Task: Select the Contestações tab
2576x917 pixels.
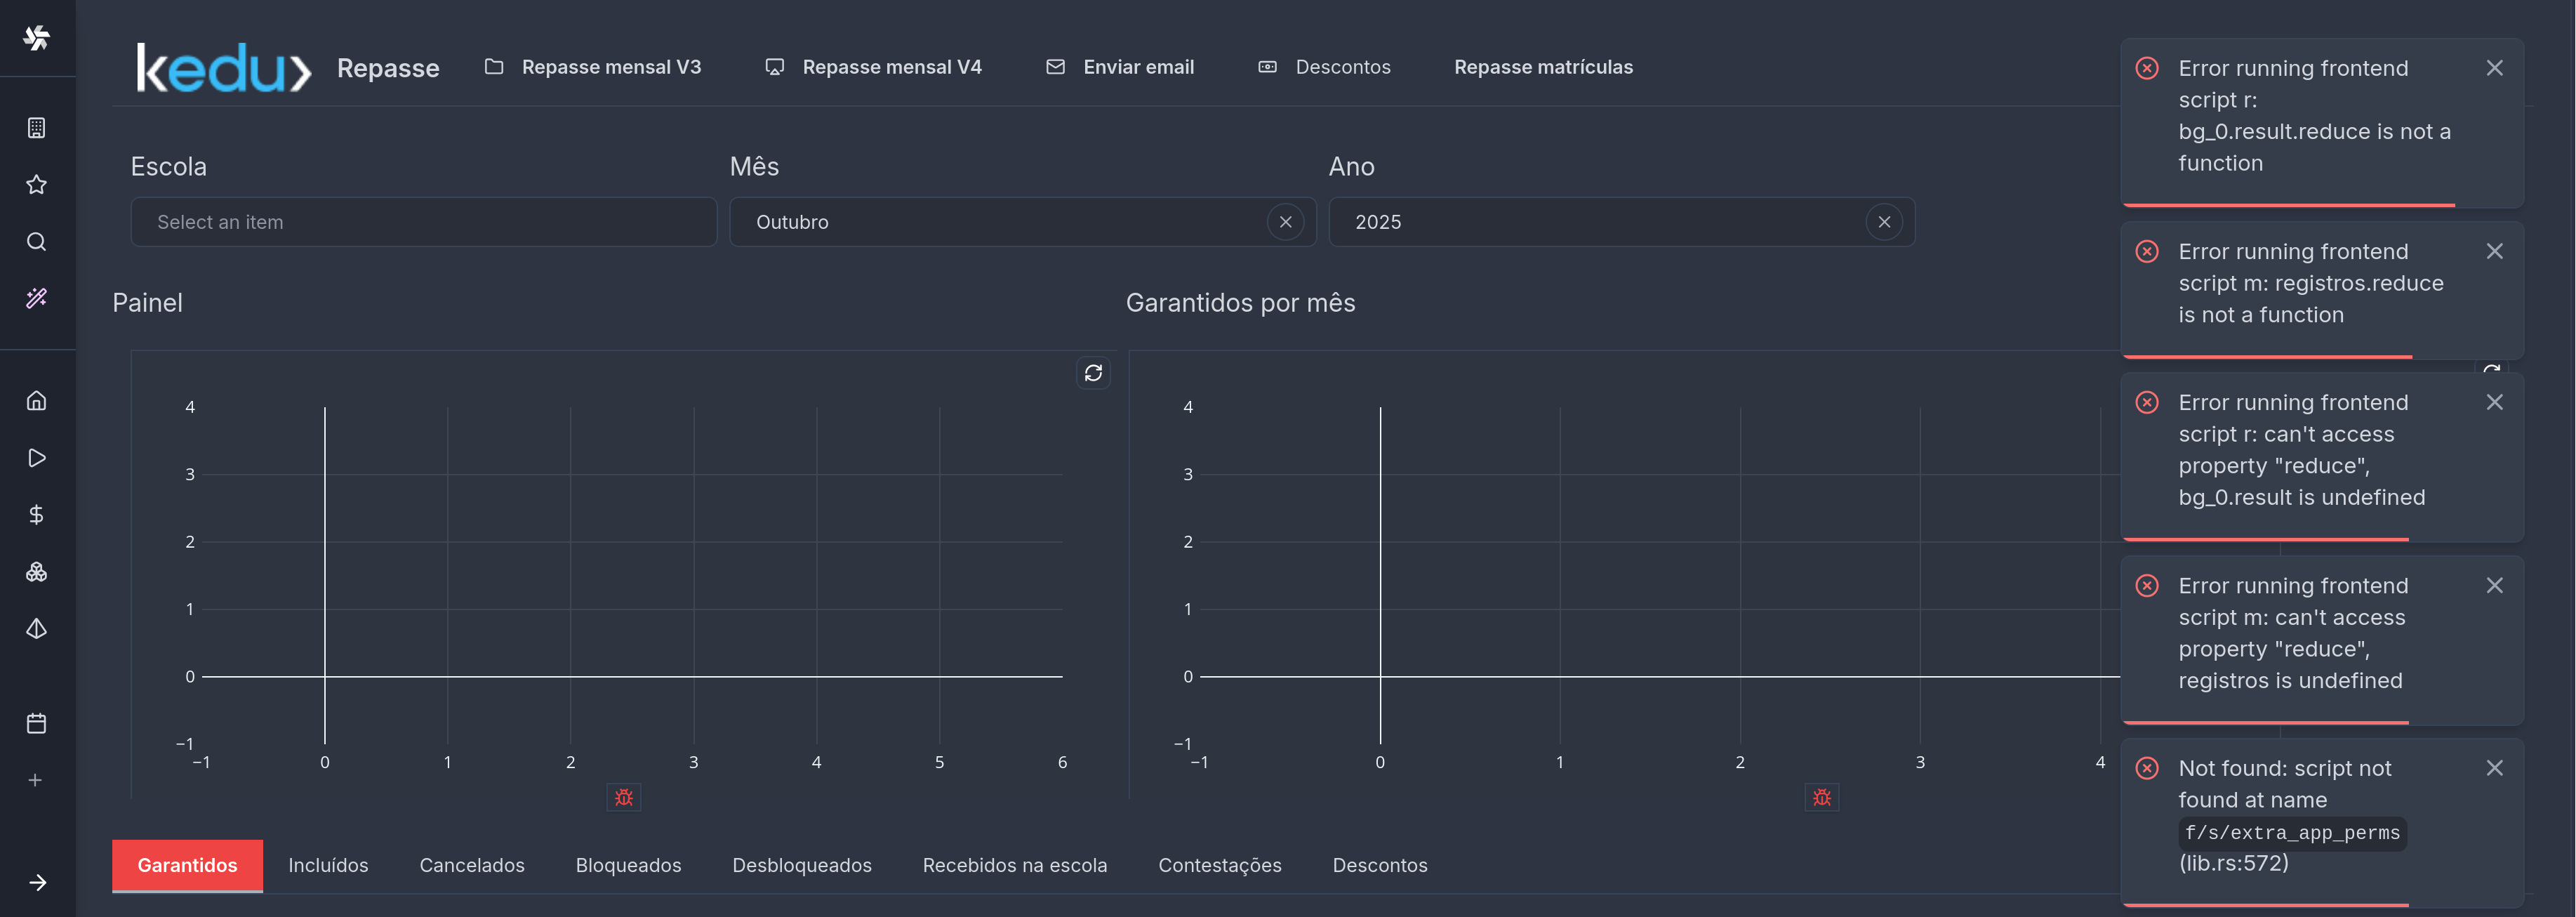Action: tap(1219, 865)
